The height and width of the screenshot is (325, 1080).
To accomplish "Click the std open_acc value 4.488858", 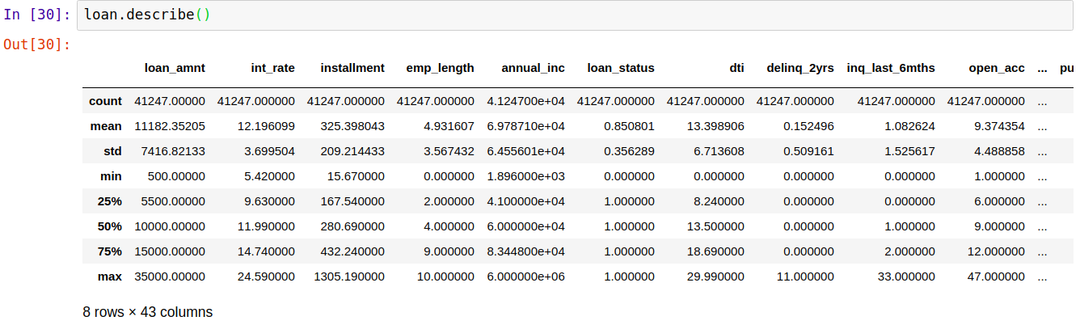I will tap(1001, 151).
